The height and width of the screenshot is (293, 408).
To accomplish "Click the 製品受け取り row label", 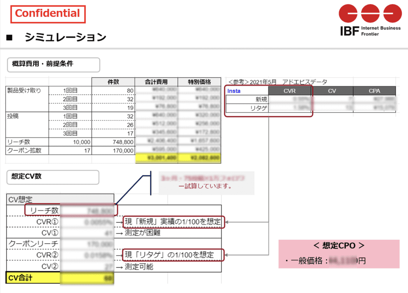I will [24, 90].
